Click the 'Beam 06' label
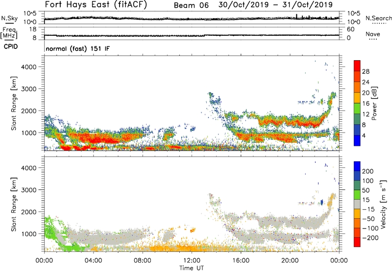 click(191, 5)
